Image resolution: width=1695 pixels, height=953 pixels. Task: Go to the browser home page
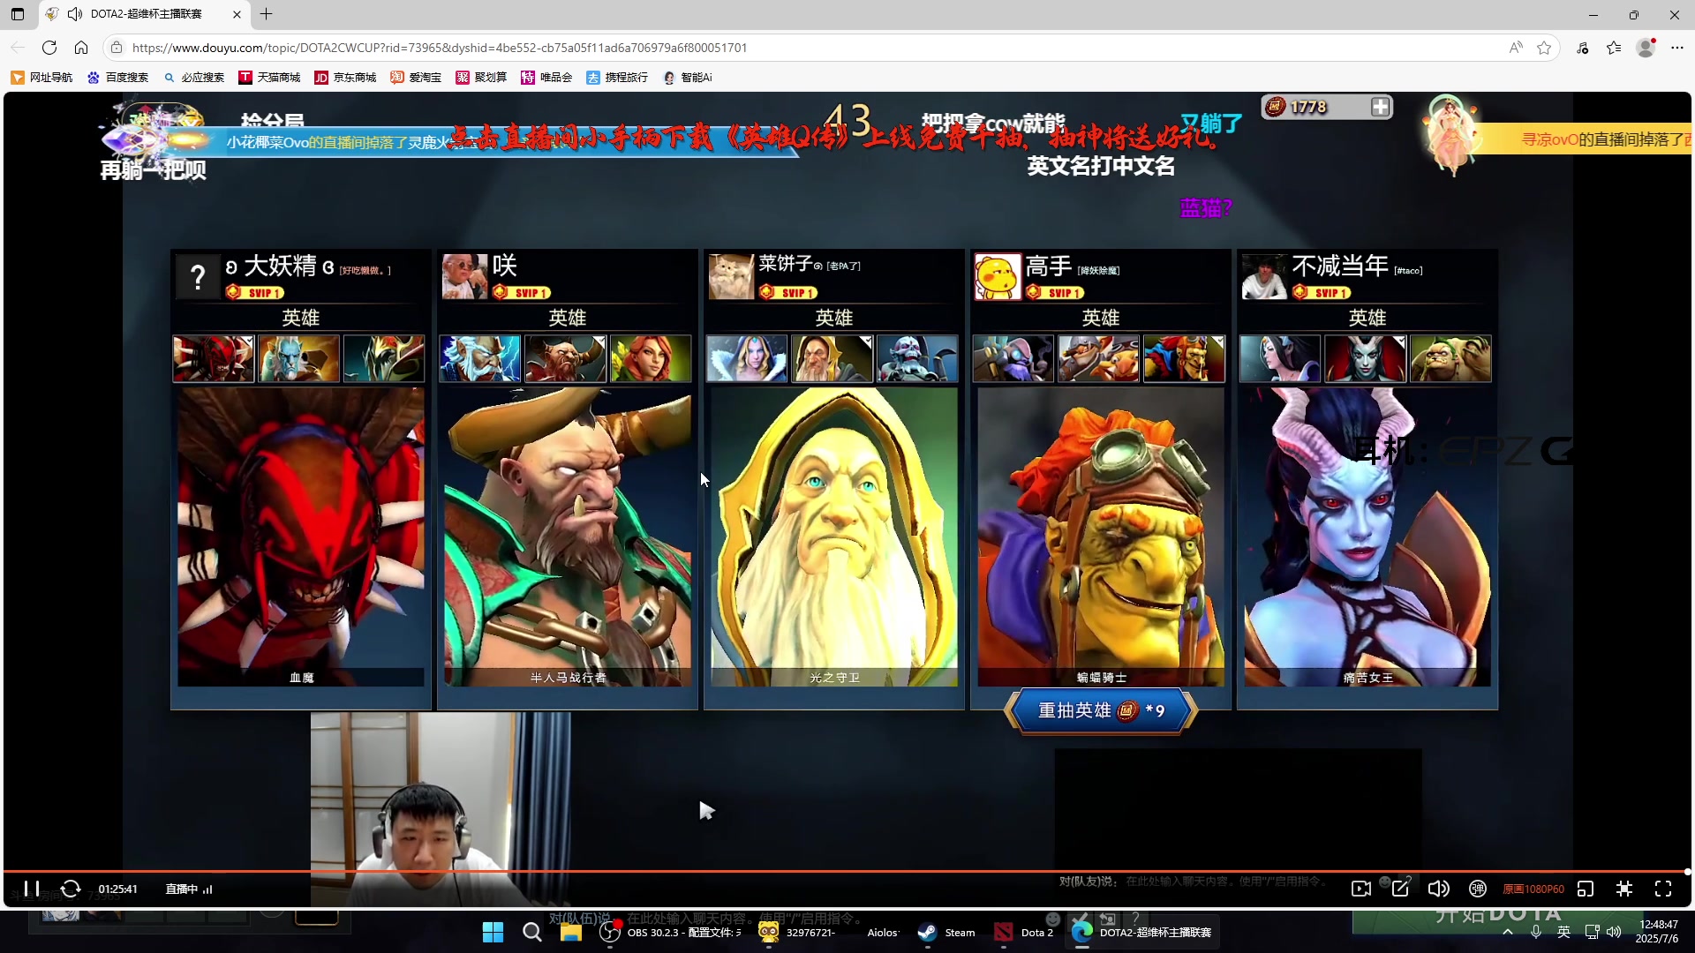[81, 48]
